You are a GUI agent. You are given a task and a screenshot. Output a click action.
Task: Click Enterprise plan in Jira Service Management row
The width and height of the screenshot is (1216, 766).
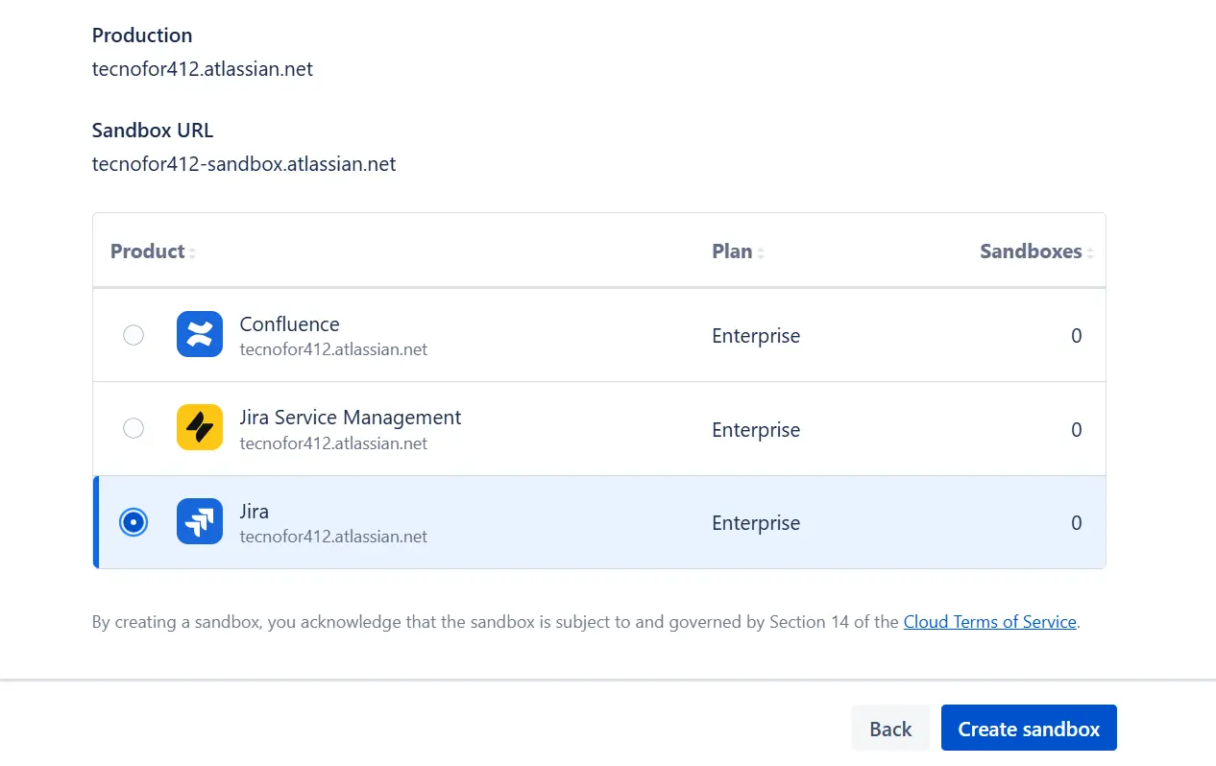(756, 430)
